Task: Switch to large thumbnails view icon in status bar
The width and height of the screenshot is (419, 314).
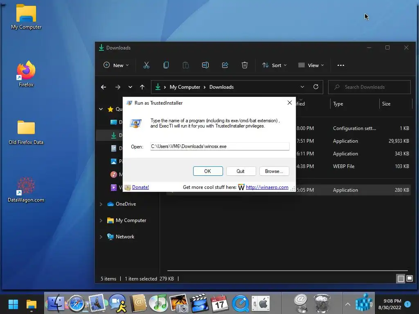Action: pyautogui.click(x=409, y=279)
